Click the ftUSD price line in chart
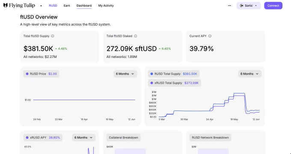This screenshot has height=154, width=291. 84,100
